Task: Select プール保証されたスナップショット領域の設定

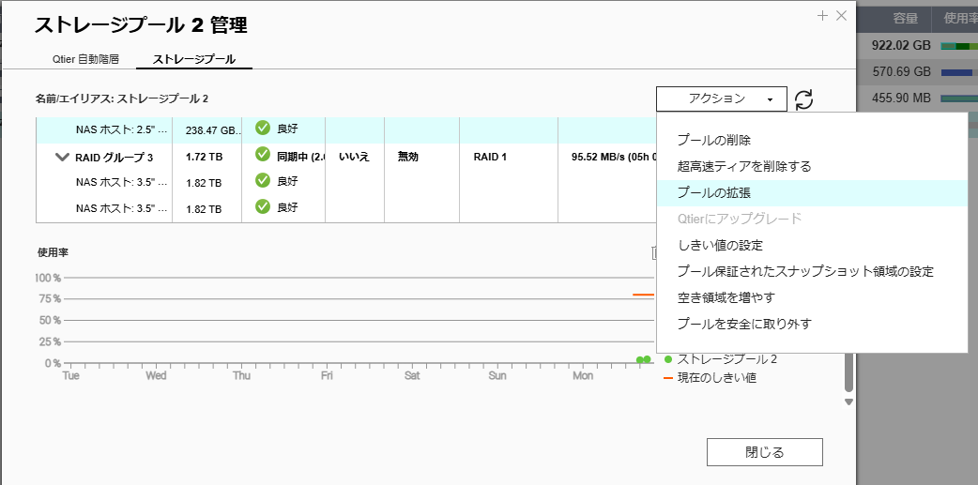Action: pyautogui.click(x=805, y=271)
